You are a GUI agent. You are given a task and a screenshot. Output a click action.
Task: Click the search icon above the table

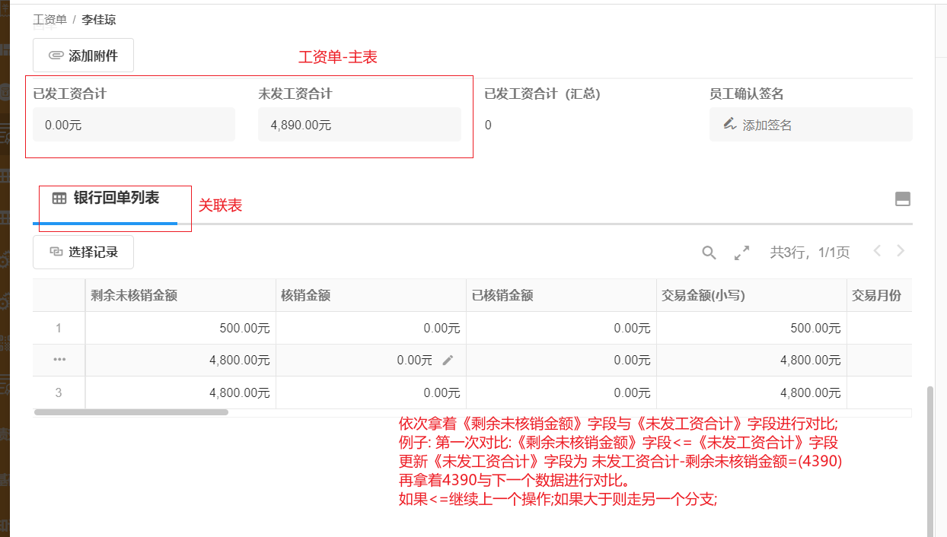pos(709,253)
